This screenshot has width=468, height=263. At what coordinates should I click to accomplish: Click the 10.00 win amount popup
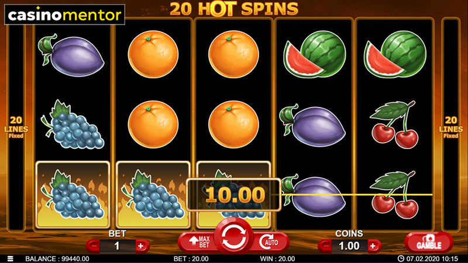coord(233,195)
